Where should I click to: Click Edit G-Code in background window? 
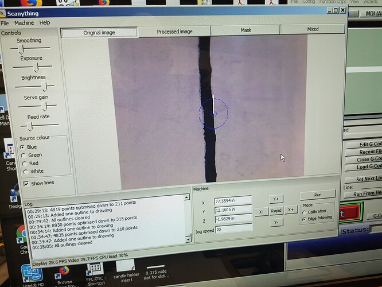364,144
